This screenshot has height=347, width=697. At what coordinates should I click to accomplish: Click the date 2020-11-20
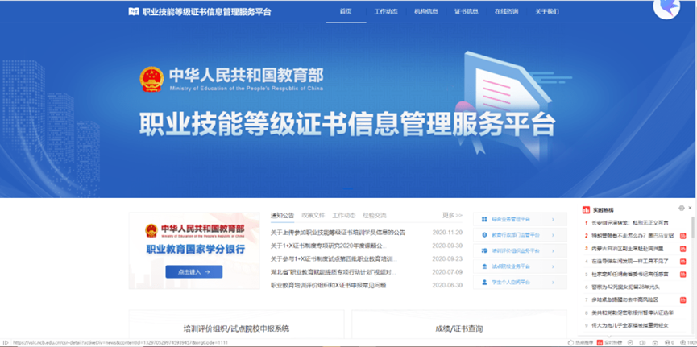click(447, 233)
